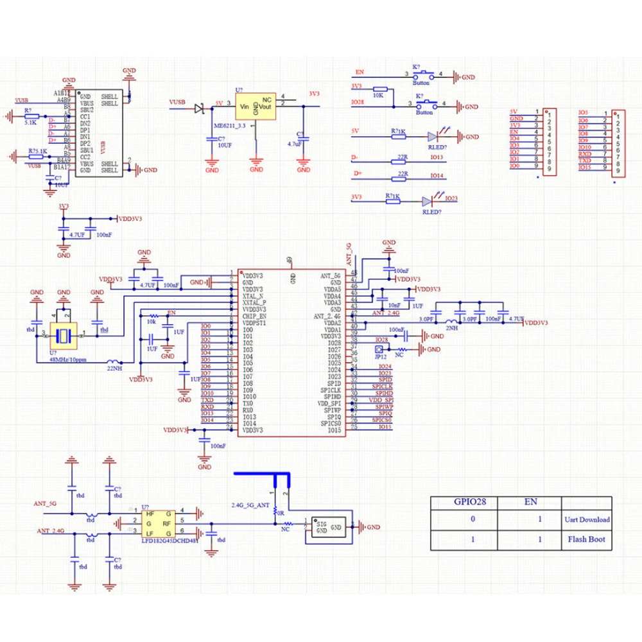Click the 2NH inductor near ANT_2.4G
This screenshot has height=642, width=642.
click(451, 322)
